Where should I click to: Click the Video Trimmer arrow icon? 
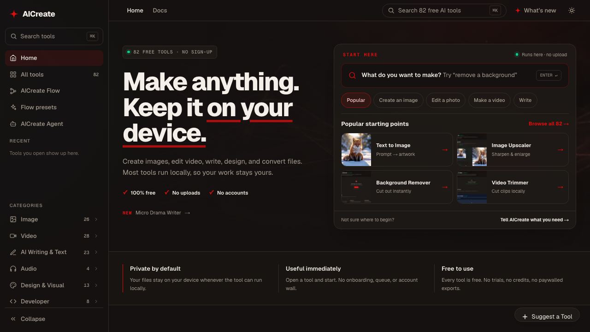click(560, 187)
